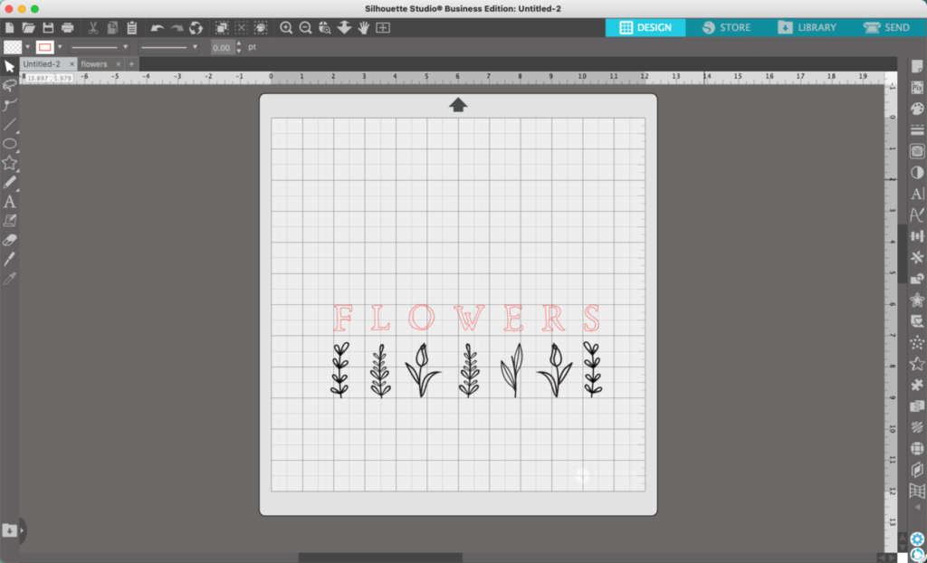Zoom in on the cutting mat
This screenshot has height=563, width=927.
[286, 28]
